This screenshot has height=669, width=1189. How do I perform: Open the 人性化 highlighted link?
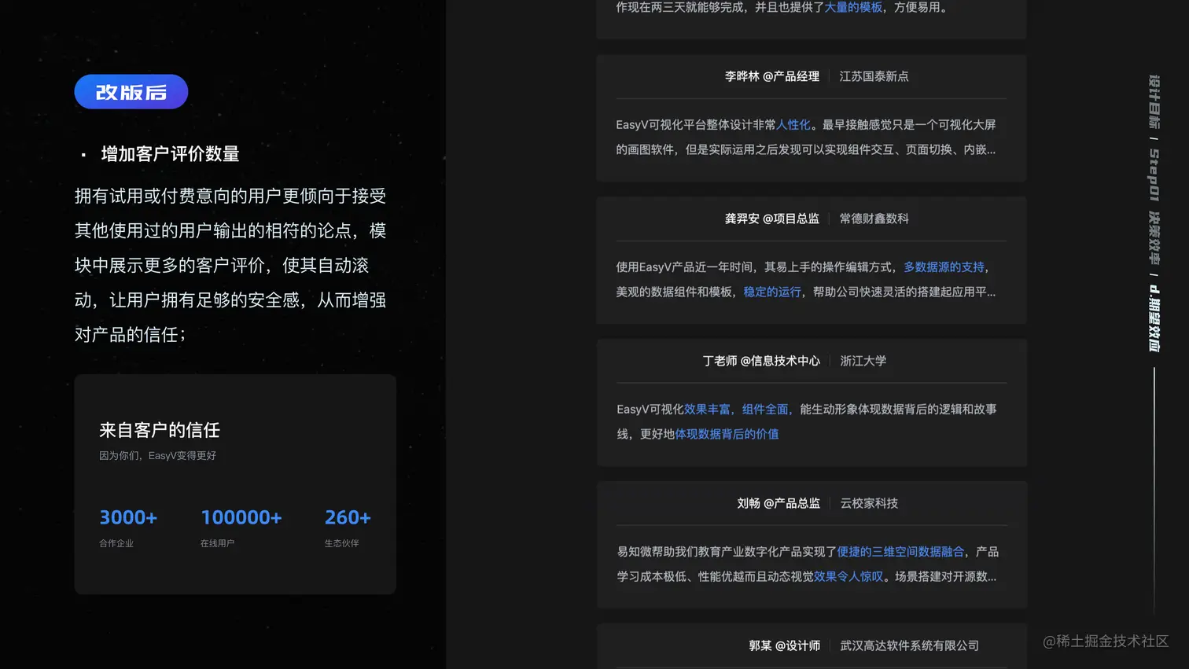point(793,125)
